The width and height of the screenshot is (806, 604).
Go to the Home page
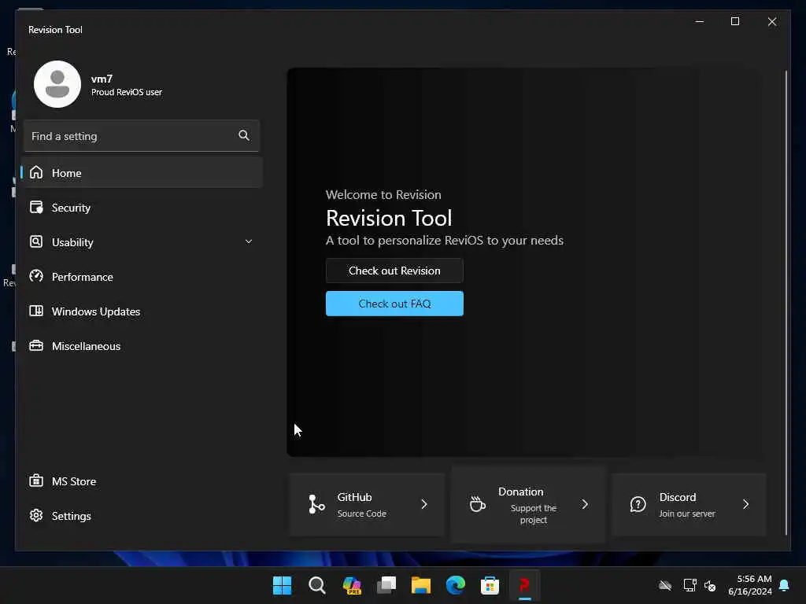click(x=142, y=172)
